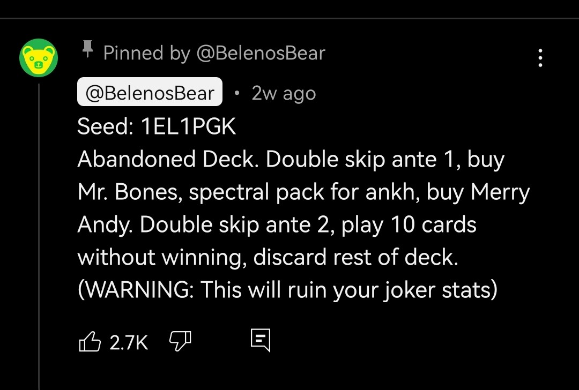
Task: Dislike the comment using thumbs down
Action: coord(181,340)
